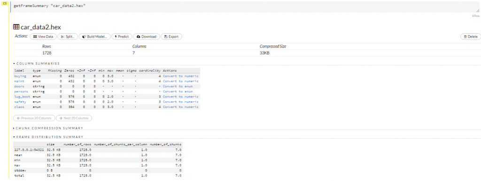Expand the Chunk Compression Summary section

point(48,128)
